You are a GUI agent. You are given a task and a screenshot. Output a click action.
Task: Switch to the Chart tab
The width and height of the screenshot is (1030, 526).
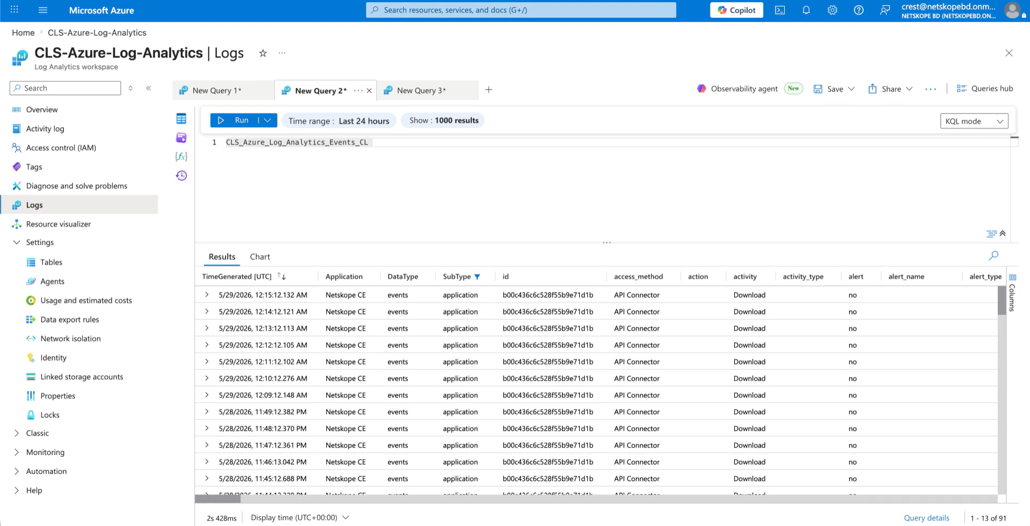pyautogui.click(x=260, y=257)
